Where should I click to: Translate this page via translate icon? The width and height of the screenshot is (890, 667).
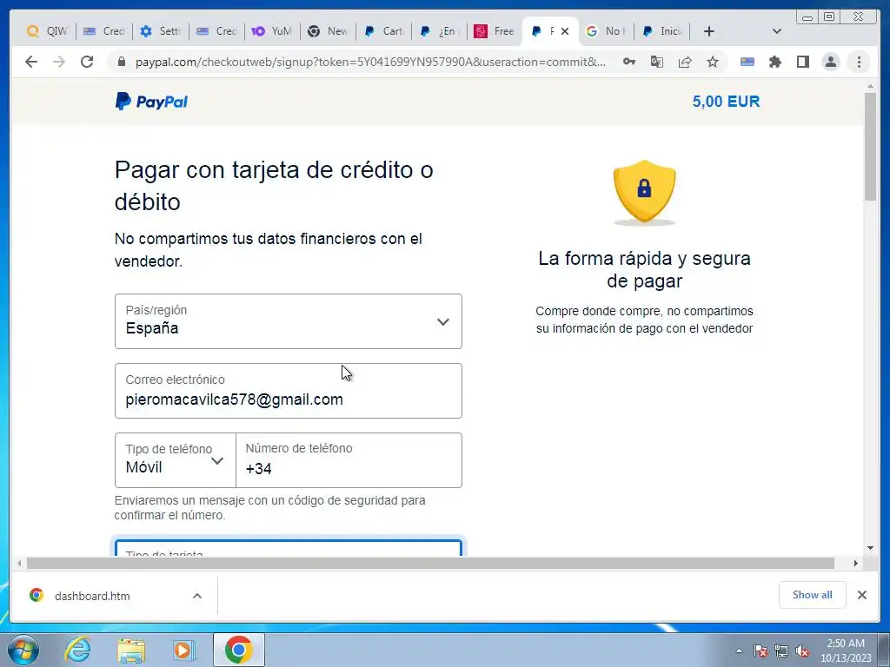pos(657,62)
